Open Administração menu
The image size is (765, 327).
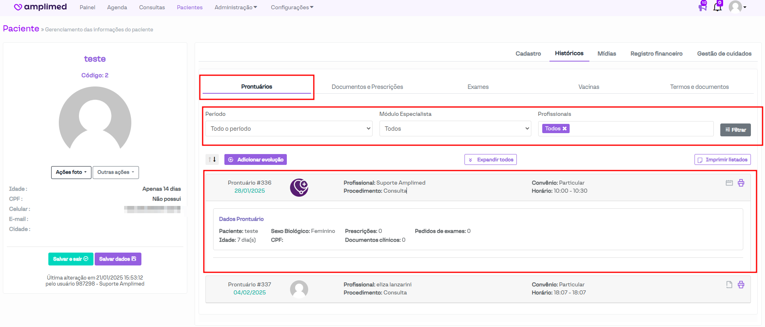(236, 7)
